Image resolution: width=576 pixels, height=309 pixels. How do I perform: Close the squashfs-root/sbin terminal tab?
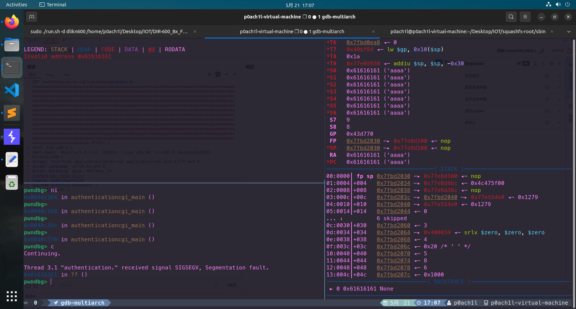552,32
